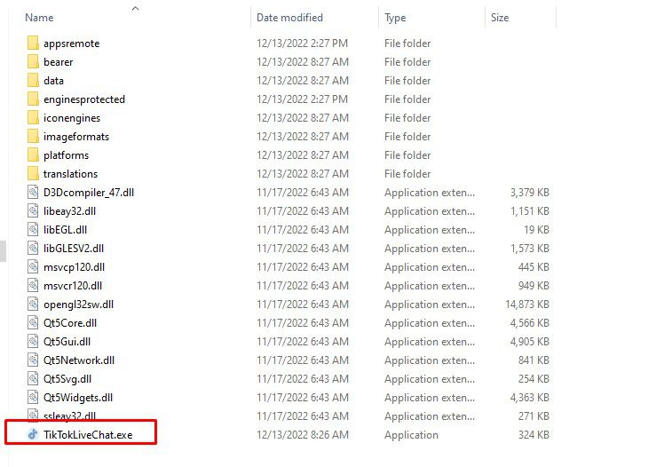The width and height of the screenshot is (656, 467).
Task: Select the translations folder name
Action: point(70,174)
